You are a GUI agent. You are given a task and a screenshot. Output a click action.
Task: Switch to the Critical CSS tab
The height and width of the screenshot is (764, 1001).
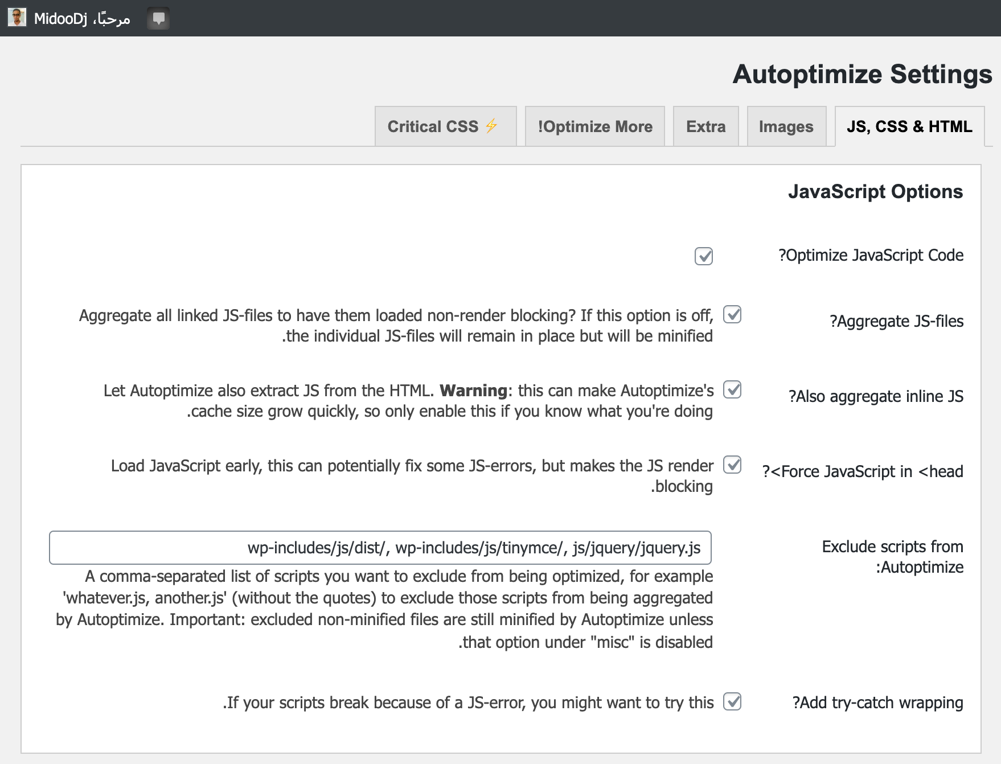click(433, 126)
